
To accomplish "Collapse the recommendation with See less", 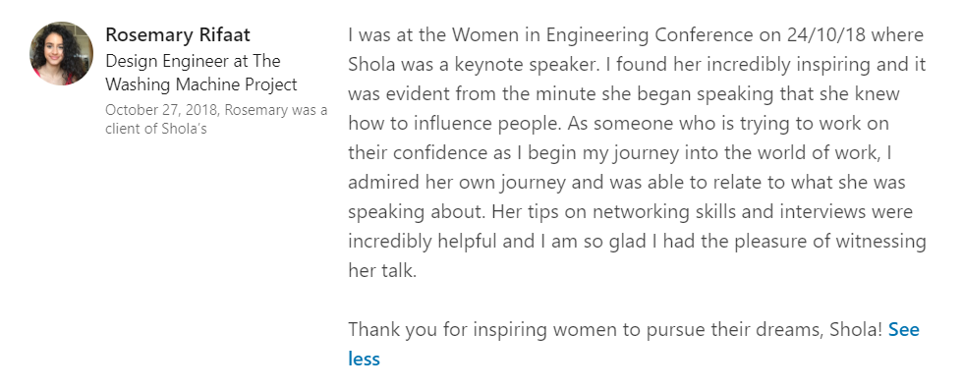I will coord(633,344).
